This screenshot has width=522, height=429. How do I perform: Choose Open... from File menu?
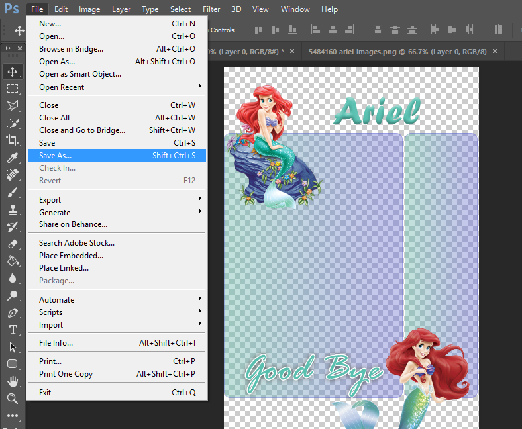tap(117, 36)
